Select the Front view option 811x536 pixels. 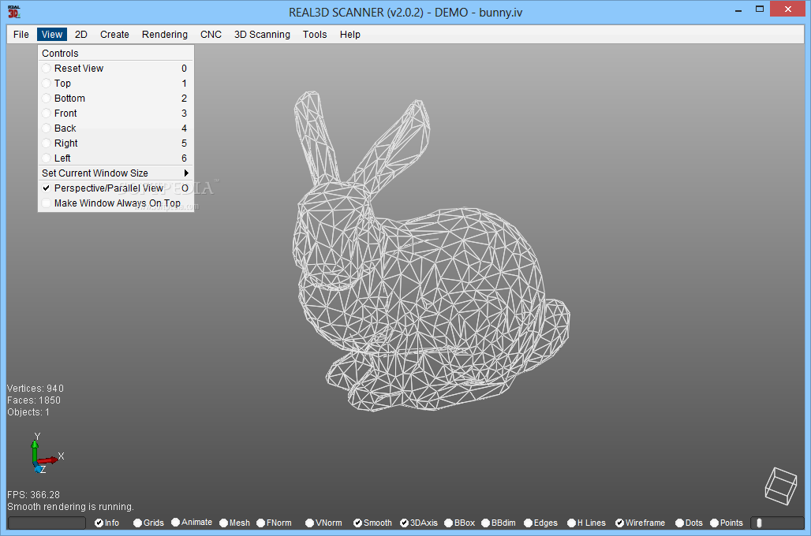116,114
